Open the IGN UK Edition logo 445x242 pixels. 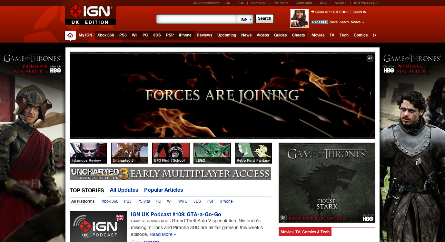pos(90,15)
